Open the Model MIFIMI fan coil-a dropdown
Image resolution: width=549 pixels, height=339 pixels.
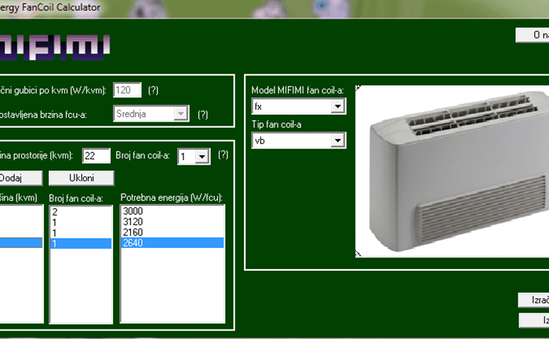[x=338, y=106]
